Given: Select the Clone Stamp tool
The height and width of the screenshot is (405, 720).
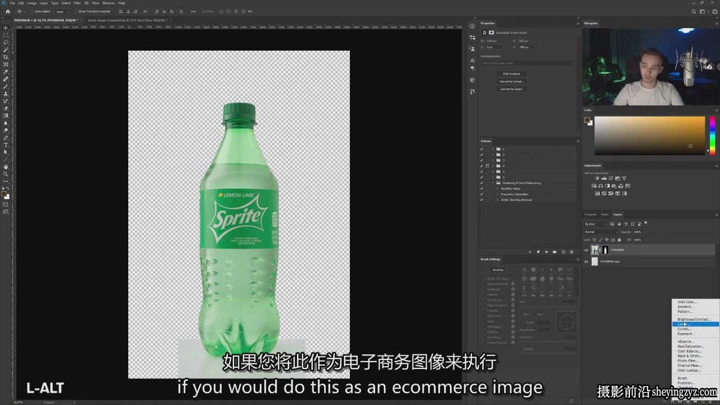Looking at the screenshot, I should [x=6, y=93].
